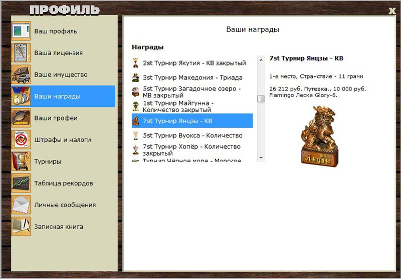Go to Ваше имущество section
The width and height of the screenshot is (401, 279).
(x=63, y=74)
